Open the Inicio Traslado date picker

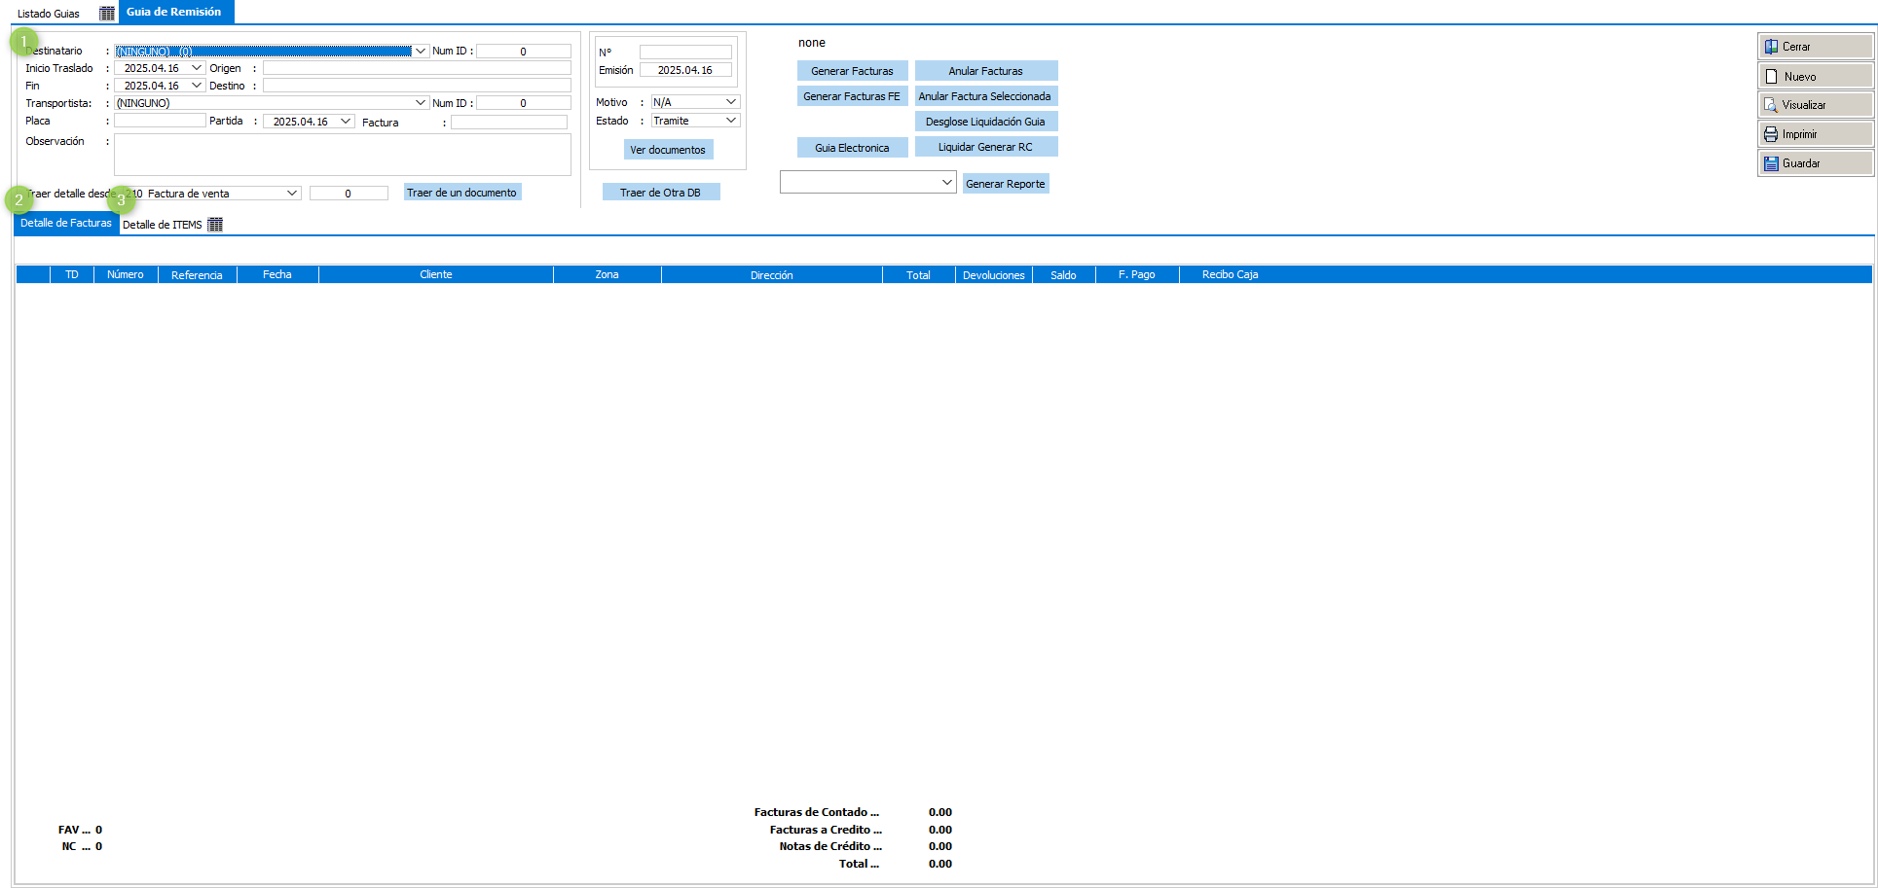197,68
